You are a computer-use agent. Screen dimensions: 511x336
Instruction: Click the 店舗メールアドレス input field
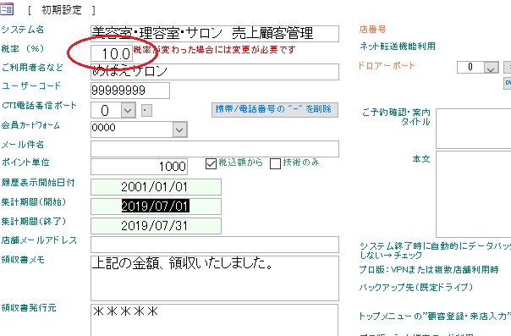(215, 245)
